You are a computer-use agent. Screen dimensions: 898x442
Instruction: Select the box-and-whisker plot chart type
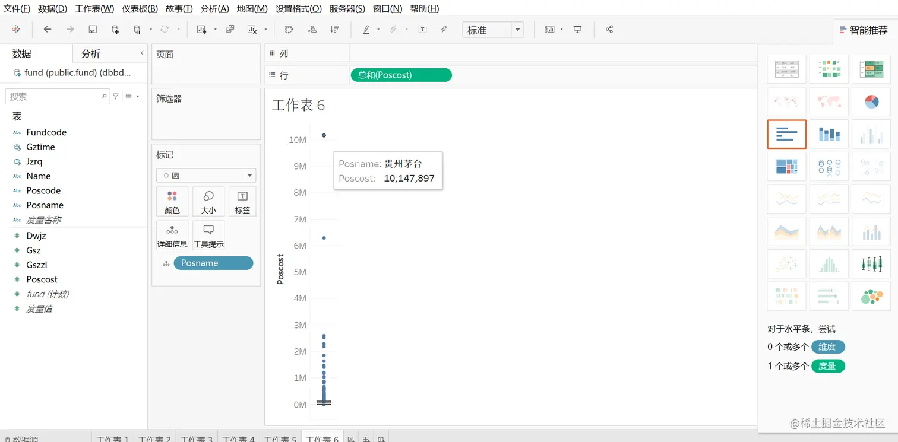[x=871, y=264]
